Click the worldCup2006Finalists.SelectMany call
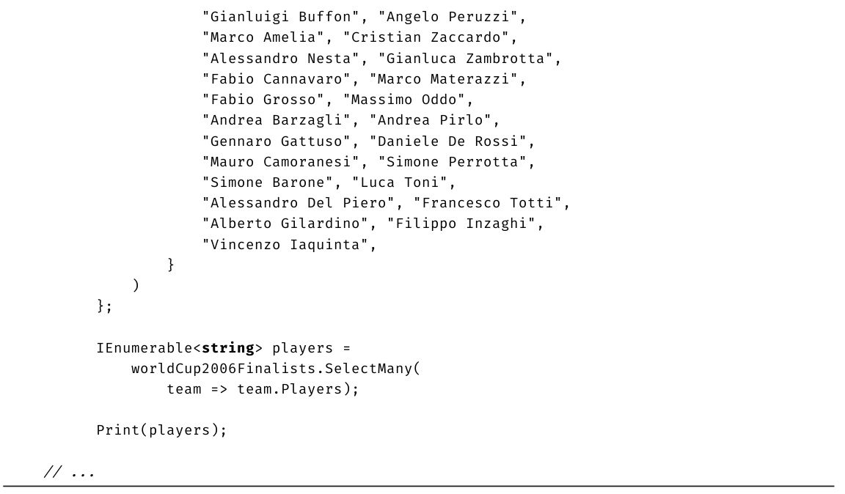The width and height of the screenshot is (845, 494). 276,369
